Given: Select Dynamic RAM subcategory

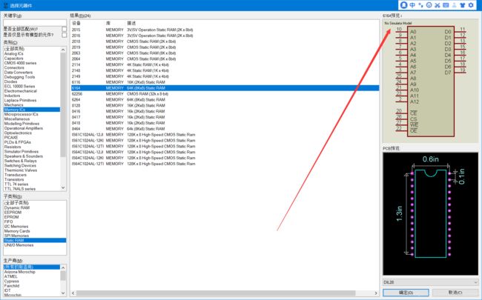Looking at the screenshot, I should pos(17,208).
